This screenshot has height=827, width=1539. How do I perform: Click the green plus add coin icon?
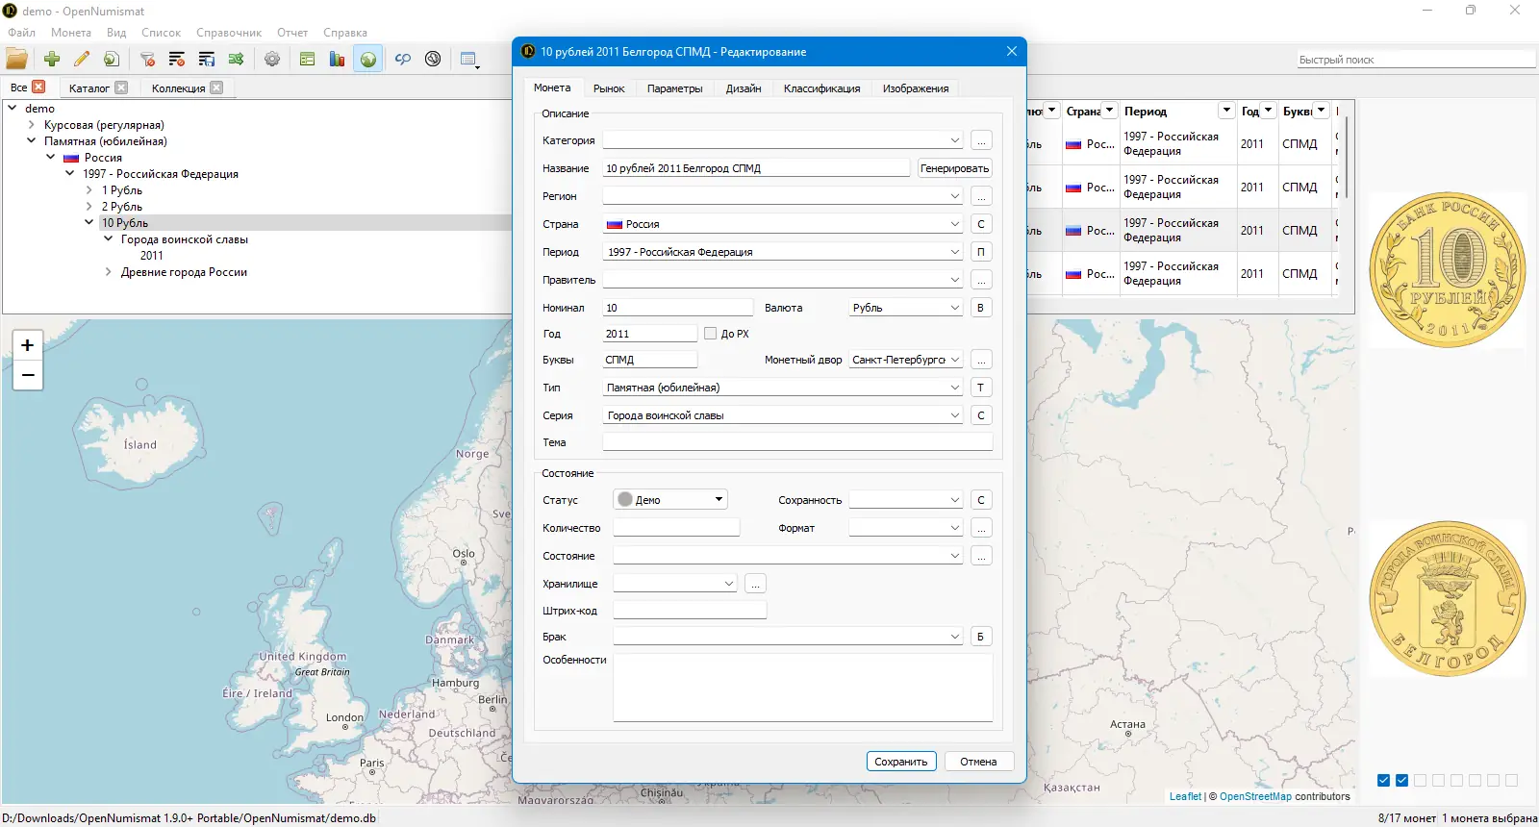pos(52,60)
